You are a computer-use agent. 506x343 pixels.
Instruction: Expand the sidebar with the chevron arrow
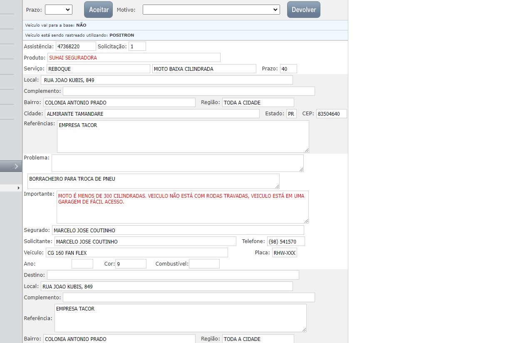click(x=11, y=166)
